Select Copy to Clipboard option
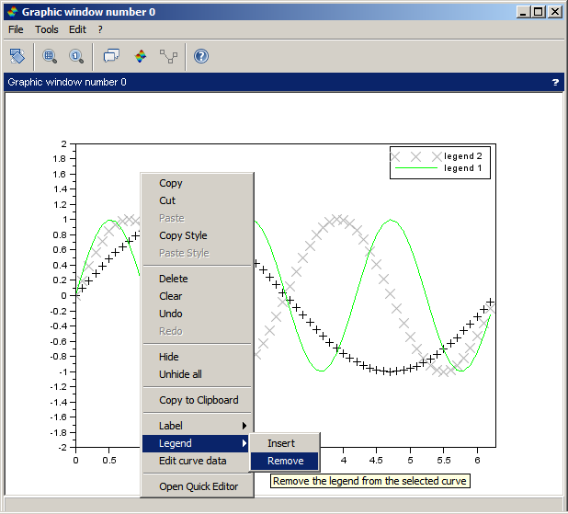Viewport: 568px width, 514px height. 199,400
